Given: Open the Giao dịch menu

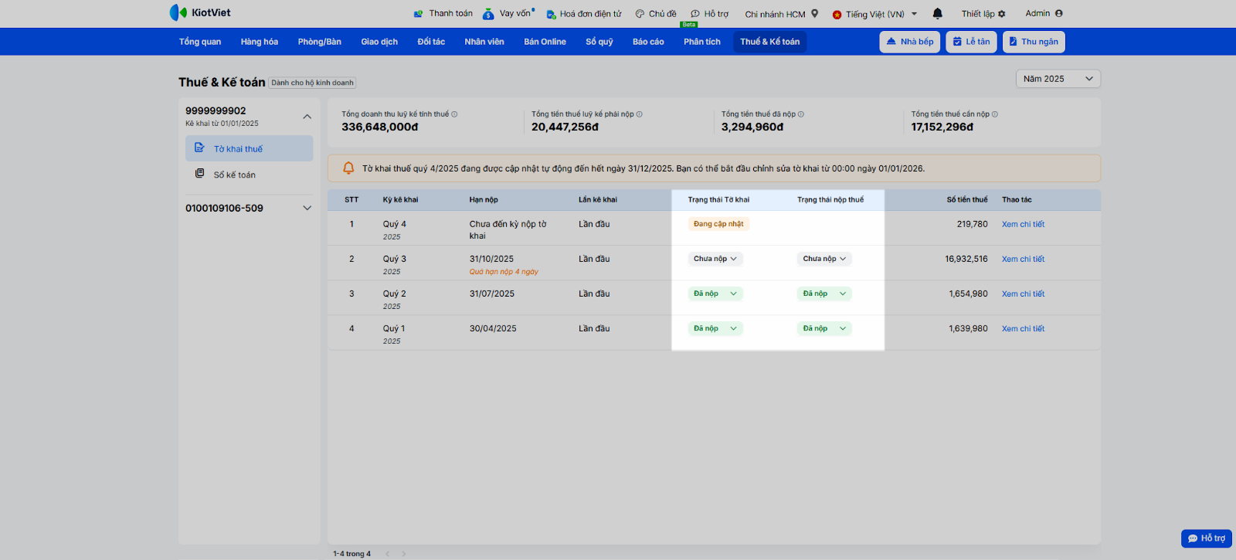Looking at the screenshot, I should [379, 42].
